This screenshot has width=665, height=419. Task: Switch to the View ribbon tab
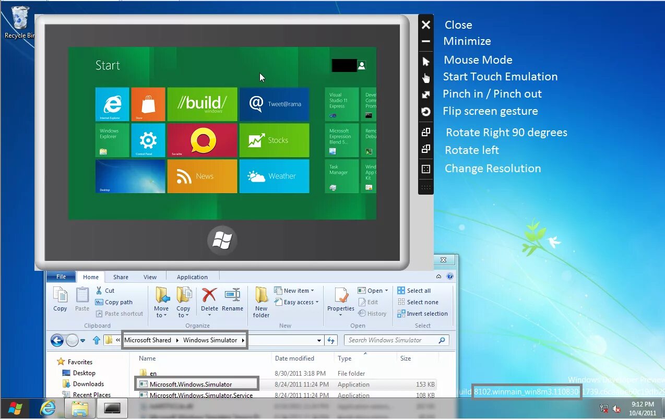pos(150,277)
